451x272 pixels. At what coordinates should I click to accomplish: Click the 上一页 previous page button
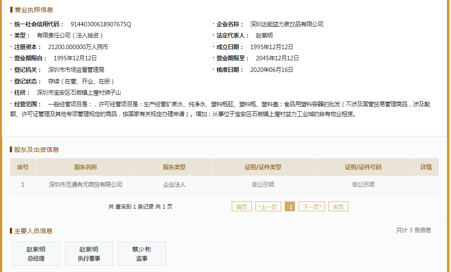tap(268, 207)
